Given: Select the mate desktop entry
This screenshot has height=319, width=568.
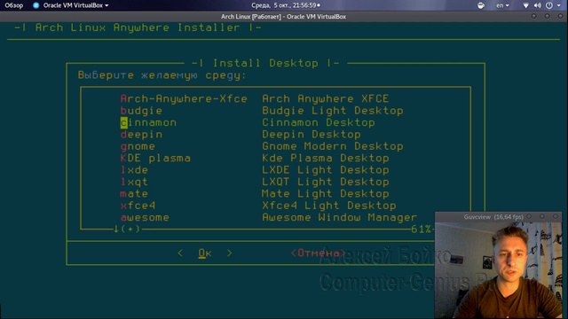Looking at the screenshot, I should 134,194.
